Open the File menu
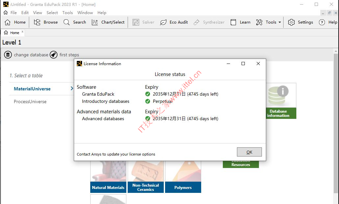 click(13, 12)
